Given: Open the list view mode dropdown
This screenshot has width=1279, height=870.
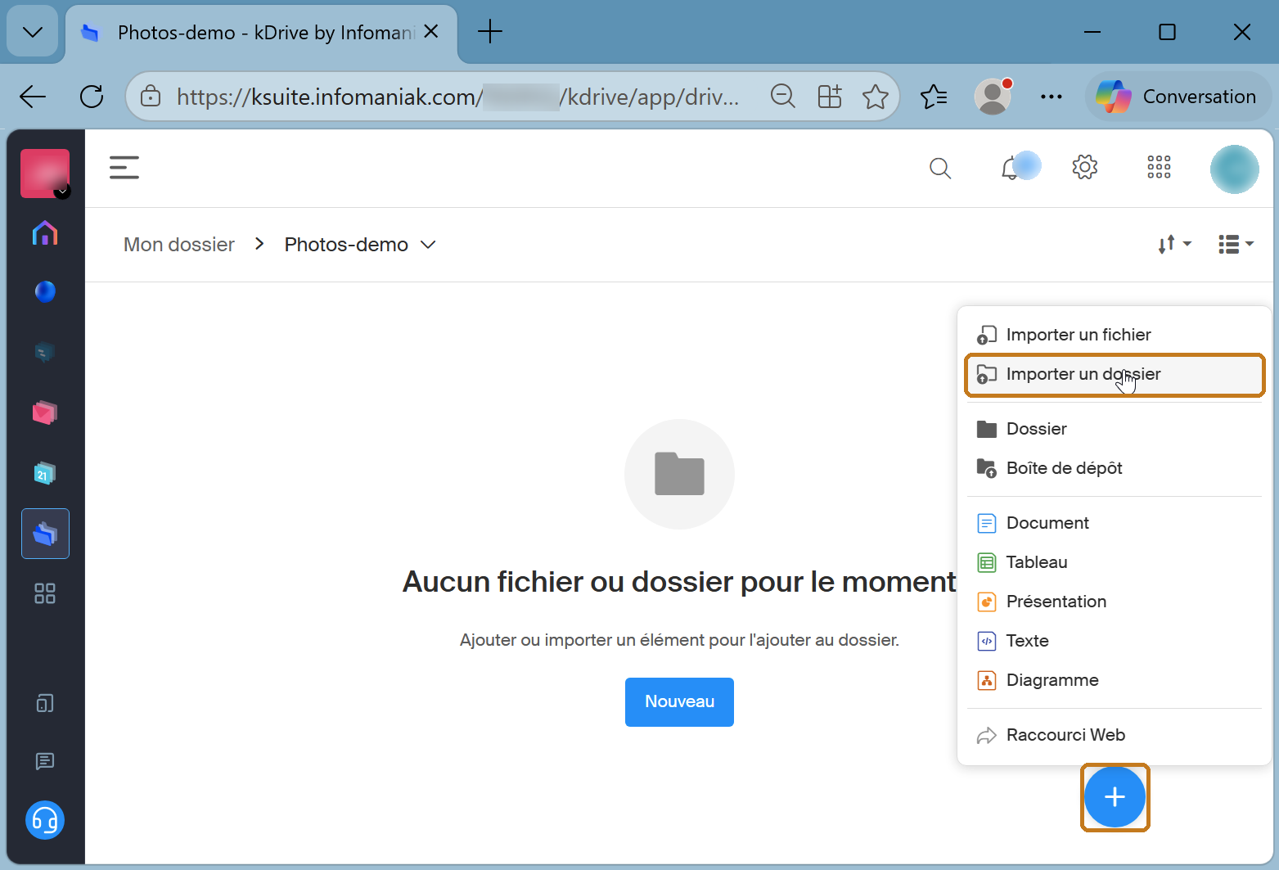Looking at the screenshot, I should click(1236, 244).
